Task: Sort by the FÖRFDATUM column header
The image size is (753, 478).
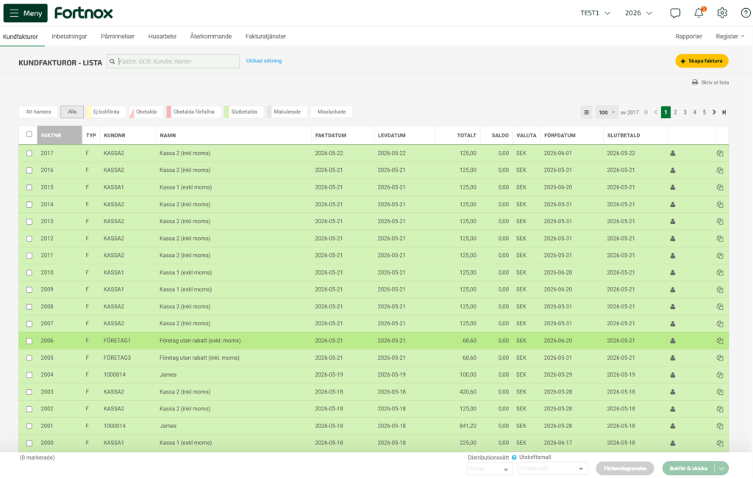Action: point(560,136)
